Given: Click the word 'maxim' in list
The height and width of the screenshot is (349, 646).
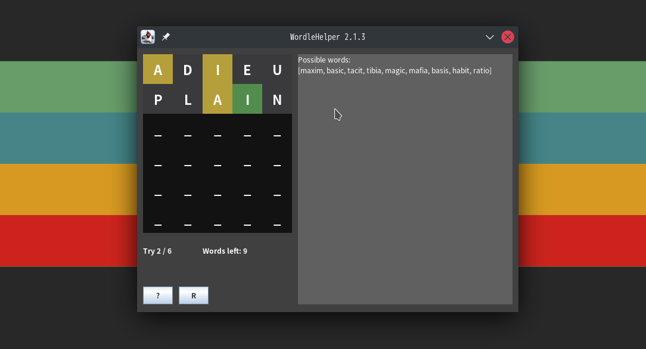Looking at the screenshot, I should [312, 71].
